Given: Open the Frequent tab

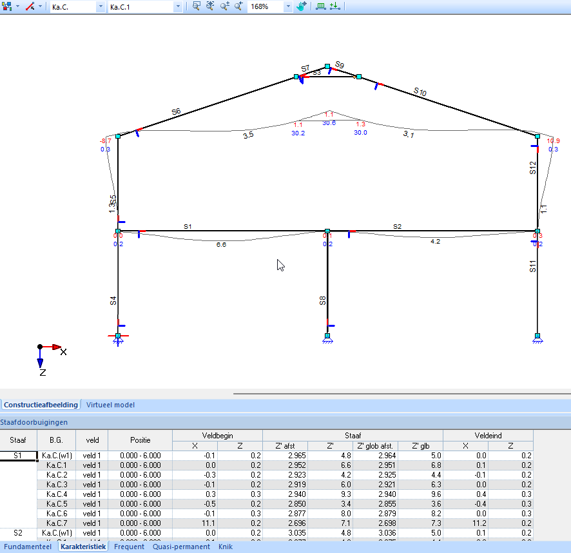Looking at the screenshot, I should pyautogui.click(x=129, y=547).
